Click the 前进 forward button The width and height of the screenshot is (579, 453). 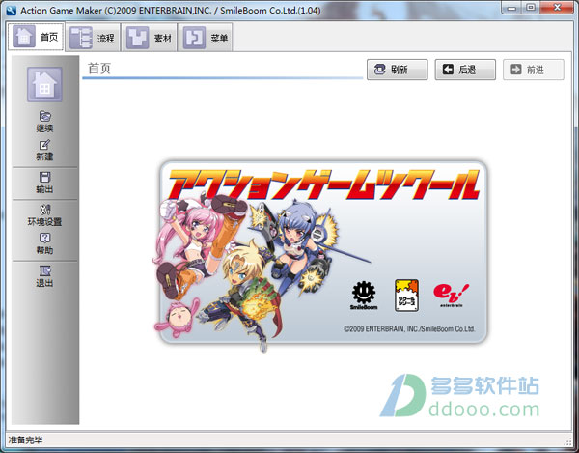point(534,70)
